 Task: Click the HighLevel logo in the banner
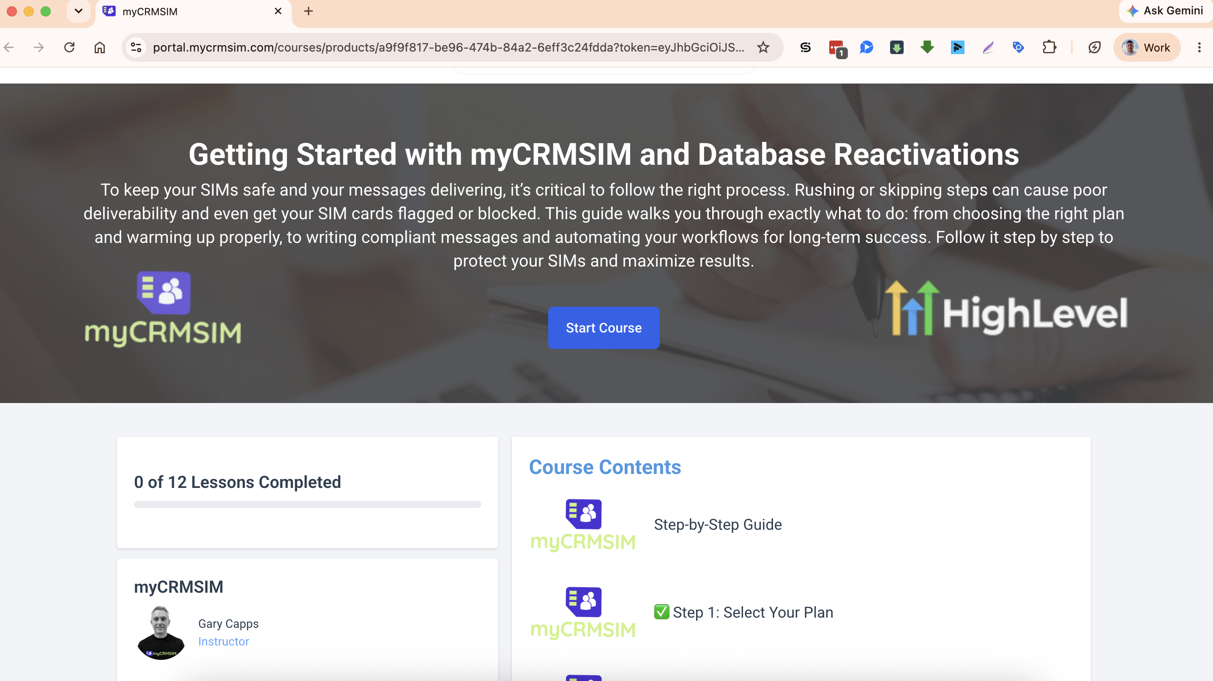[1006, 308]
